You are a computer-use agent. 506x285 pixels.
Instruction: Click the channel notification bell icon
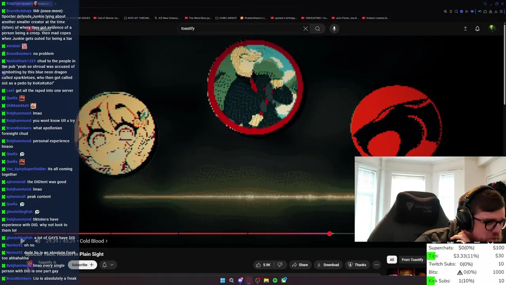pos(104,265)
